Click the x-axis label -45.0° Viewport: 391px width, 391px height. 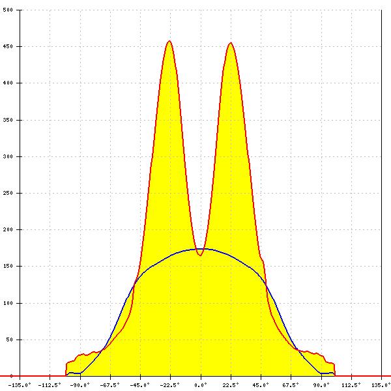[140, 385]
